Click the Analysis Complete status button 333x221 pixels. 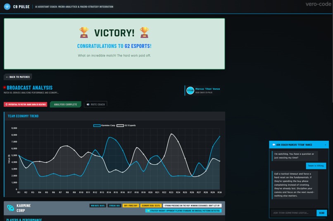(65, 105)
